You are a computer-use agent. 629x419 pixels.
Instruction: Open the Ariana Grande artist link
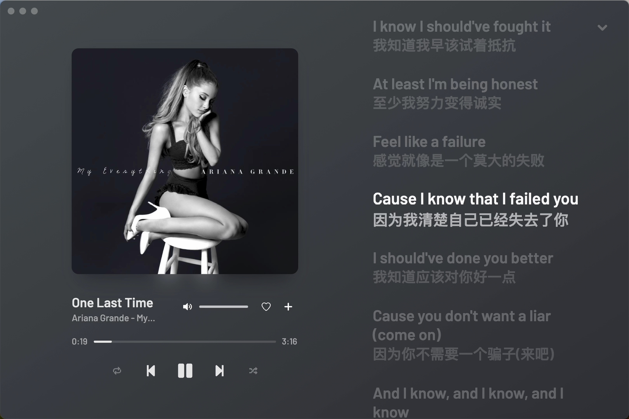tap(100, 318)
